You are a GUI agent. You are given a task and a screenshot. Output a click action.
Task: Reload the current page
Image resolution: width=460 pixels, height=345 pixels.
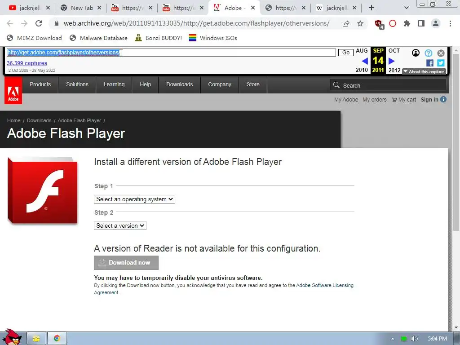(x=39, y=23)
